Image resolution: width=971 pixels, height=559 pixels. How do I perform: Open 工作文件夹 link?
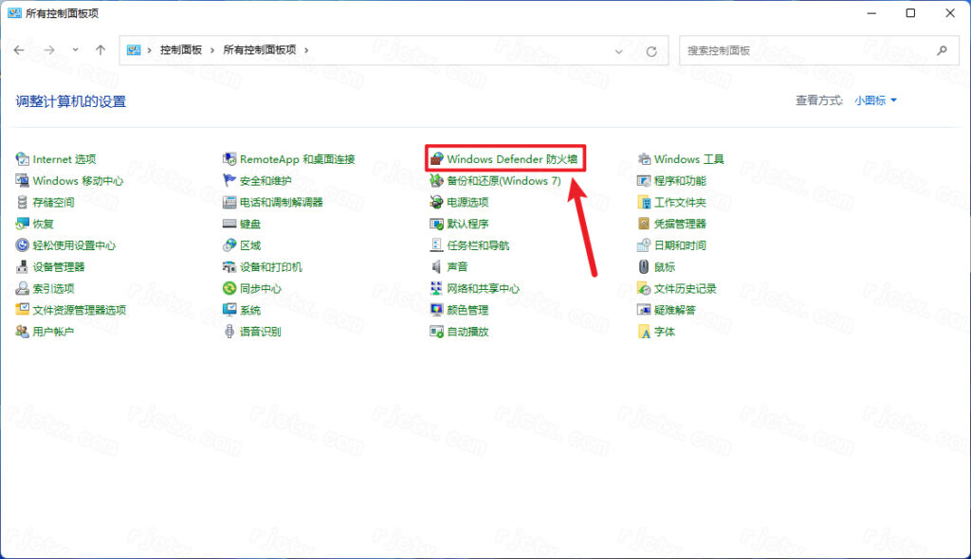(680, 203)
